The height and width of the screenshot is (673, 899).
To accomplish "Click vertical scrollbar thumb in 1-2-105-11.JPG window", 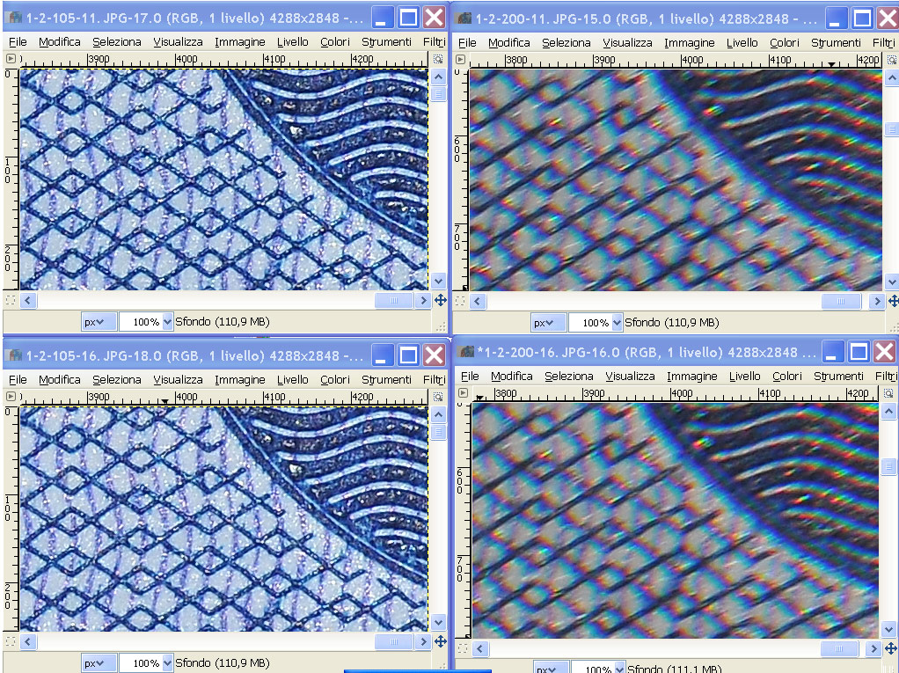I will coord(439,93).
